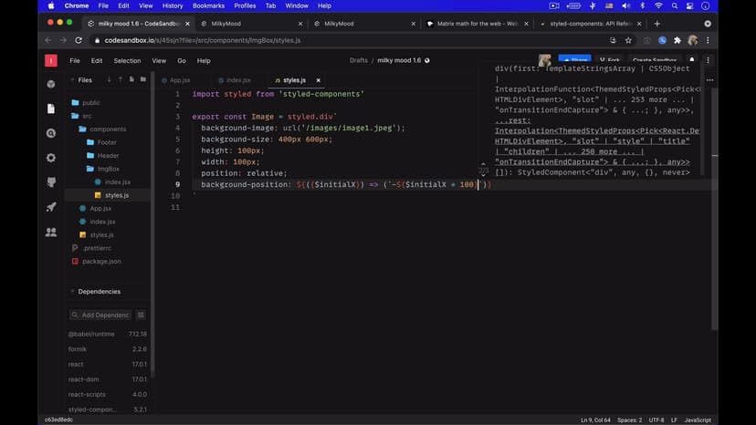Viewport: 756px width, 425px height.
Task: Expand the Footer folder
Action: coord(107,142)
